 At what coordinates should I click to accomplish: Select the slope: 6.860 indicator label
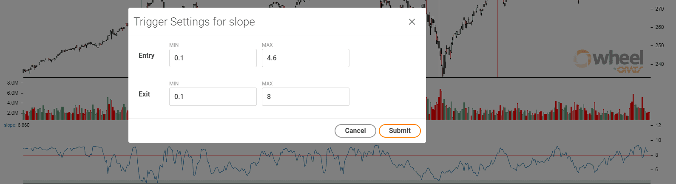(x=17, y=125)
